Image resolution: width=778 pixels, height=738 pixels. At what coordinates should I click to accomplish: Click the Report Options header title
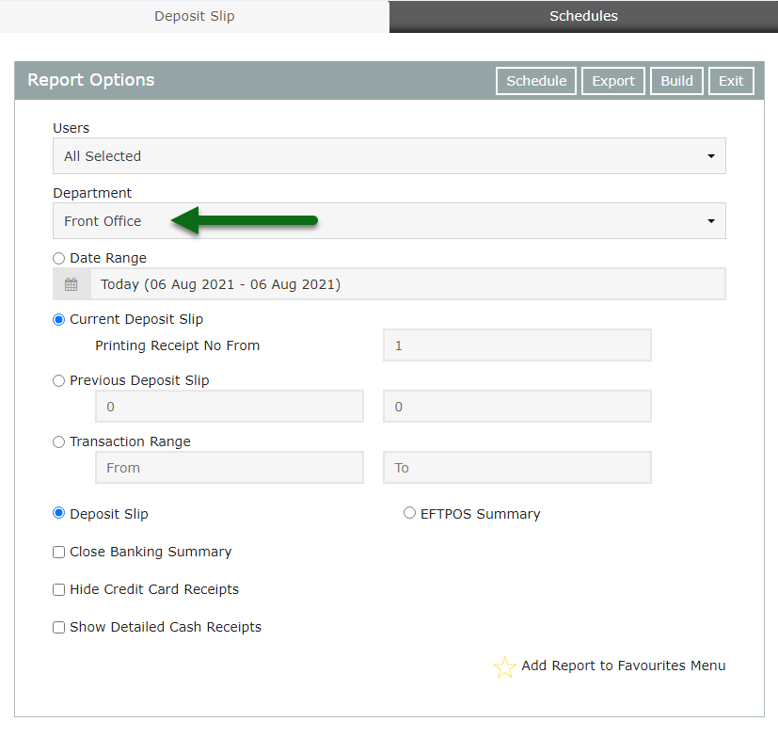click(91, 80)
